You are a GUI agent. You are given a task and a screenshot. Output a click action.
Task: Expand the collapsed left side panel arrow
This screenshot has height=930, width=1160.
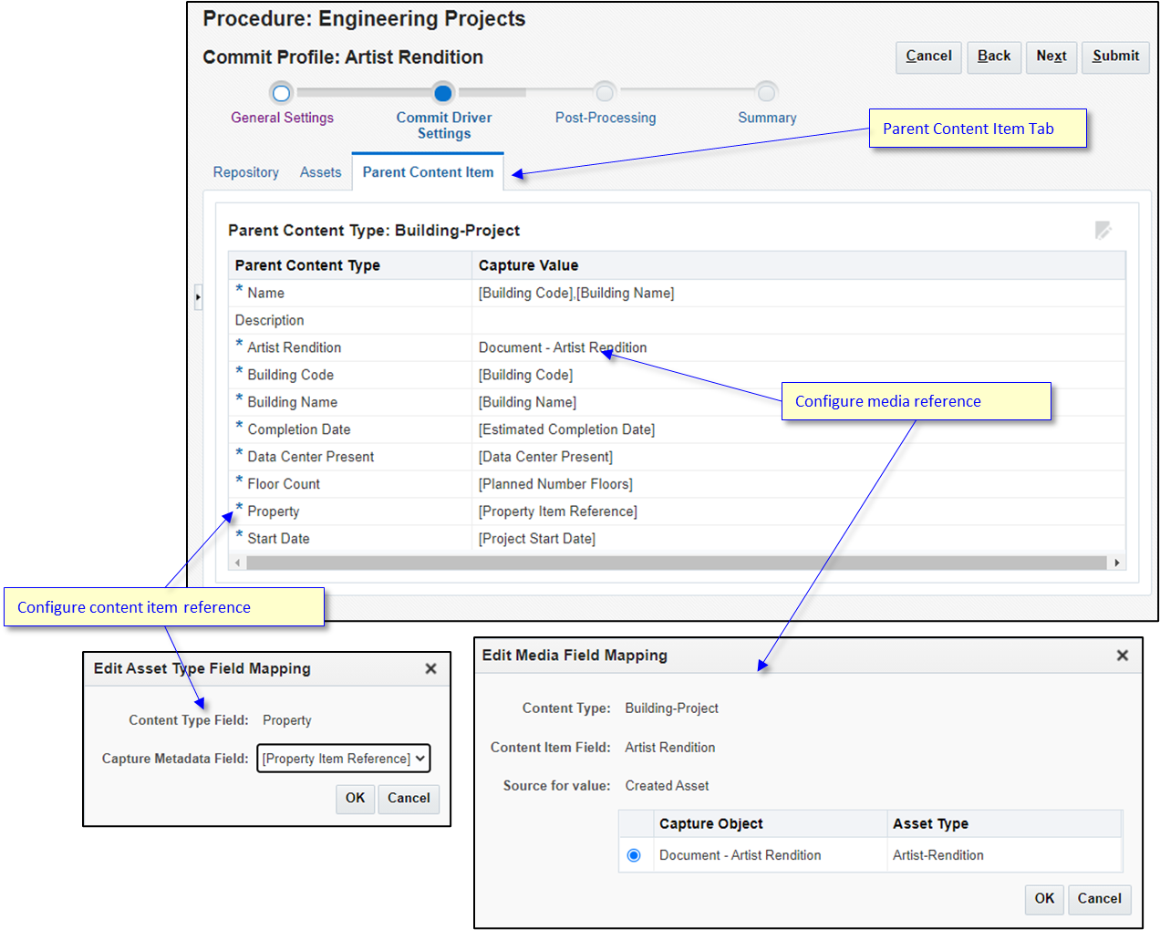coord(198,296)
